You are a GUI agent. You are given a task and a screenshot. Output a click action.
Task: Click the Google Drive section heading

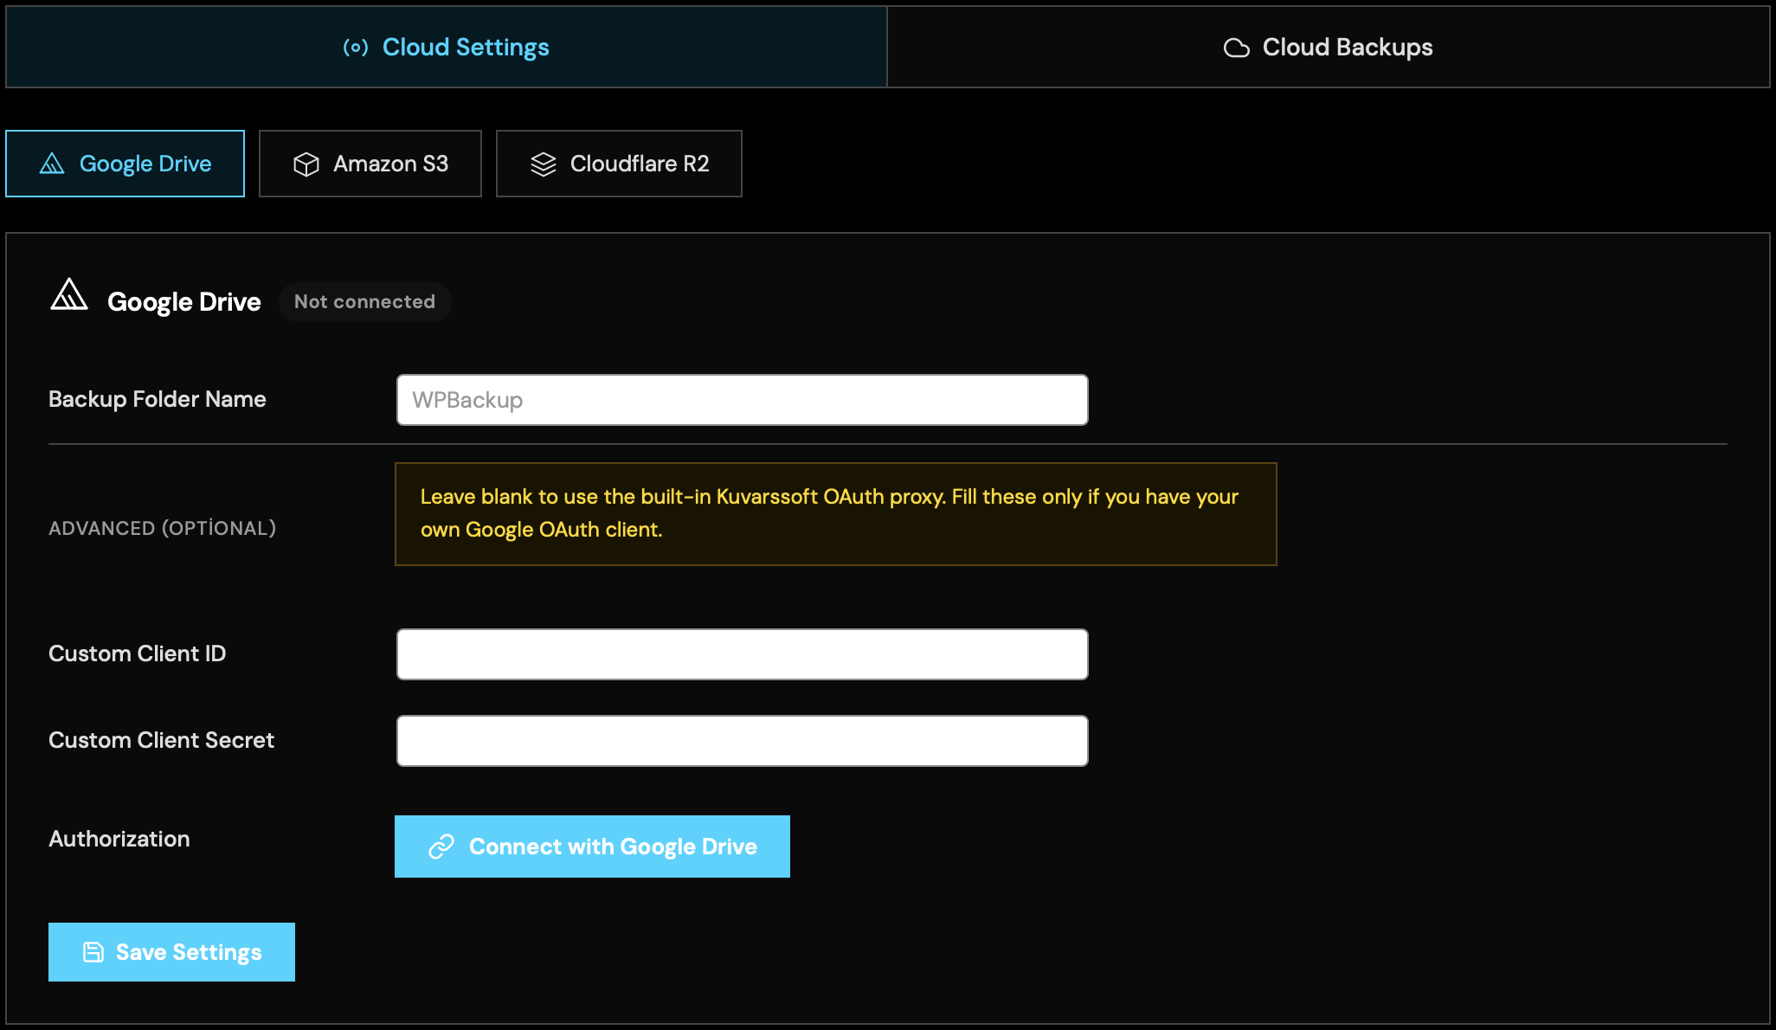click(184, 302)
